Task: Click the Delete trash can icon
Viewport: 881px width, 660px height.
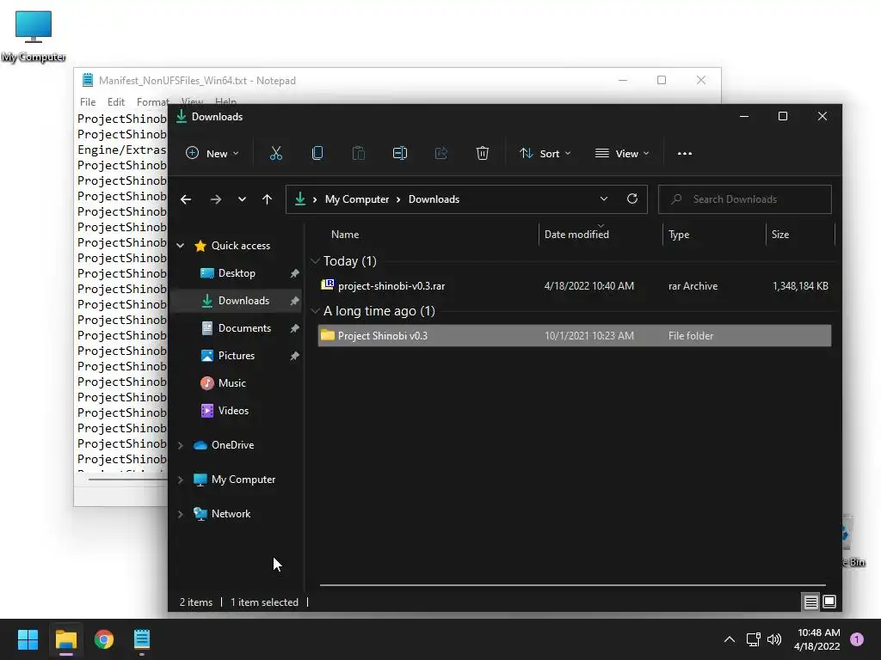Action: 482,153
